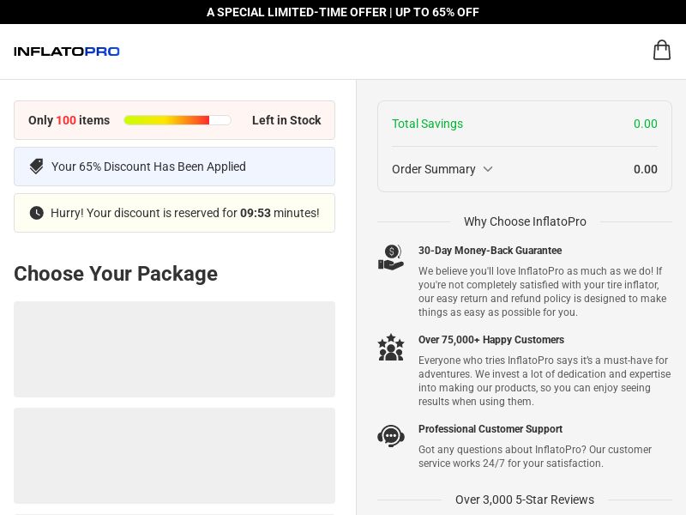
Task: Select the second package placeholder card
Action: tap(175, 456)
